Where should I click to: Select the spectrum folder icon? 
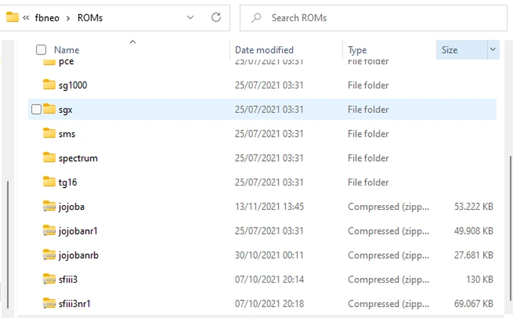pyautogui.click(x=49, y=158)
